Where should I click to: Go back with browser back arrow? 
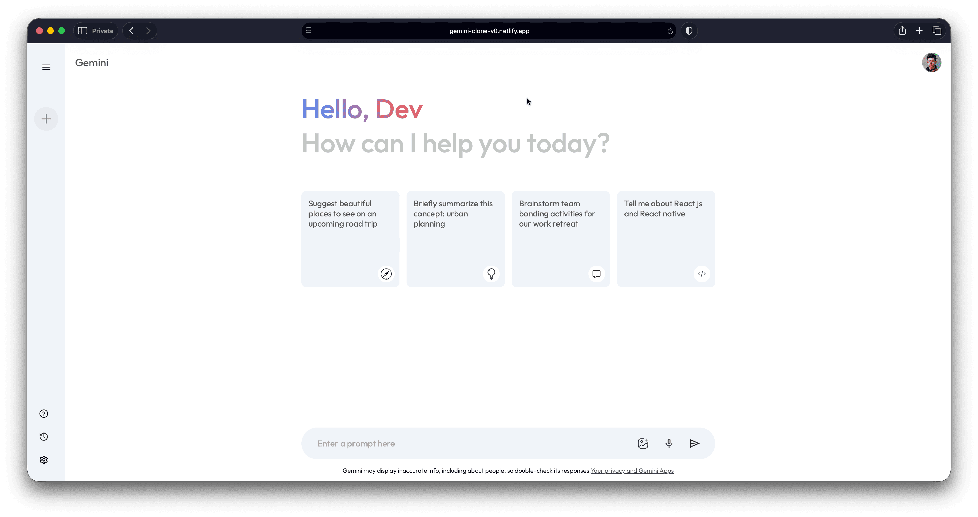[x=131, y=31]
